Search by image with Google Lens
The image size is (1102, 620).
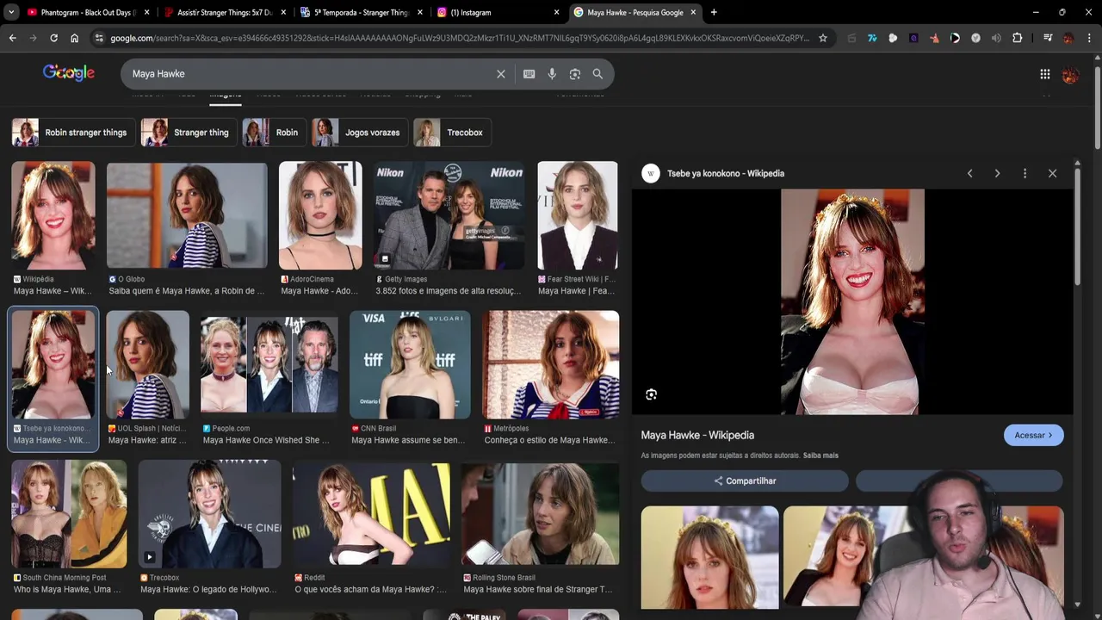coord(575,74)
